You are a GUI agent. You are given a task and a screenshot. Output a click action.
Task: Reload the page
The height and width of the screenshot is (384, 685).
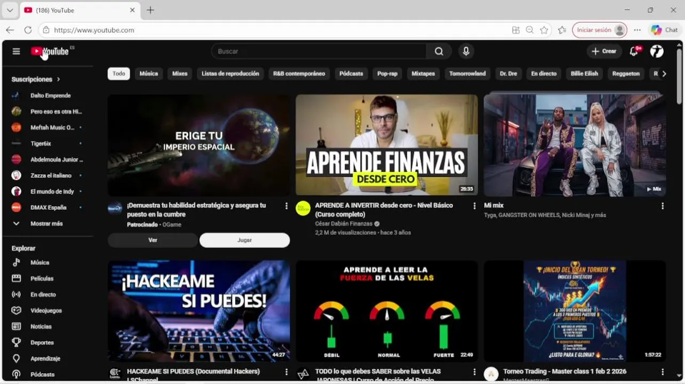[x=28, y=30]
